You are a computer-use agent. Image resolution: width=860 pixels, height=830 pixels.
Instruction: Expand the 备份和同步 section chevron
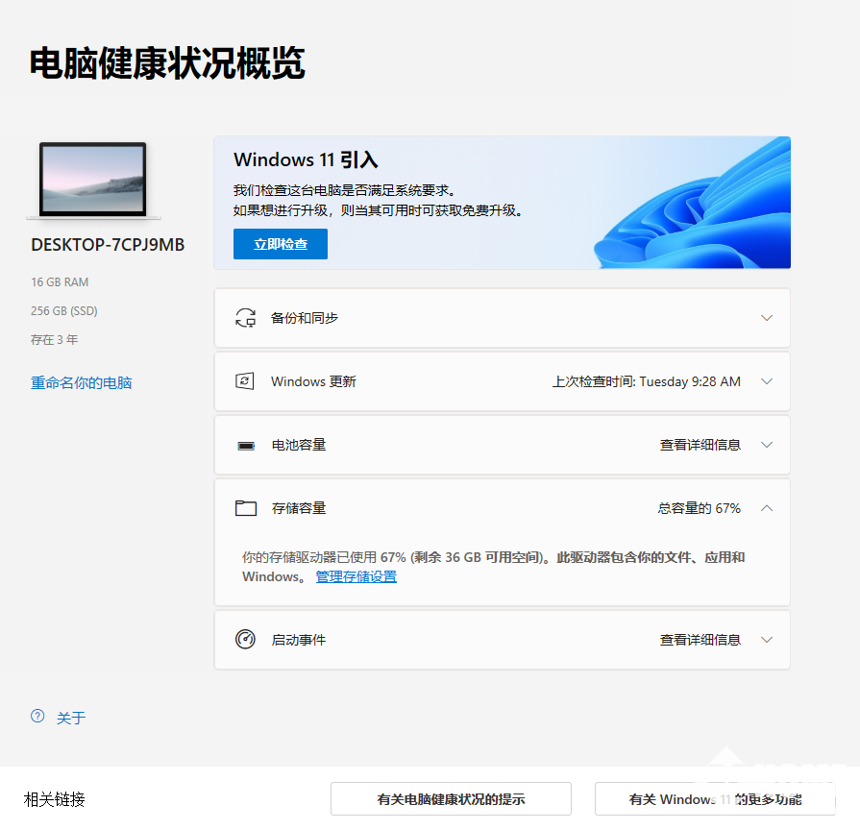(x=766, y=318)
